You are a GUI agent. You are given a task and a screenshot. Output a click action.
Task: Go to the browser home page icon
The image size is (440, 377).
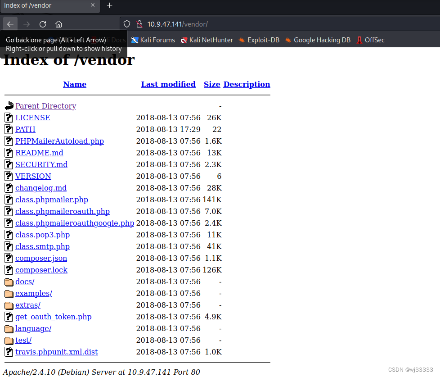point(58,24)
